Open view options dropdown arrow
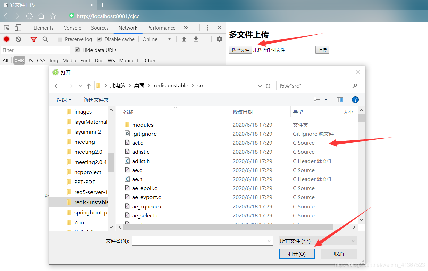Viewport: 428px width, 271px height. coord(326,100)
